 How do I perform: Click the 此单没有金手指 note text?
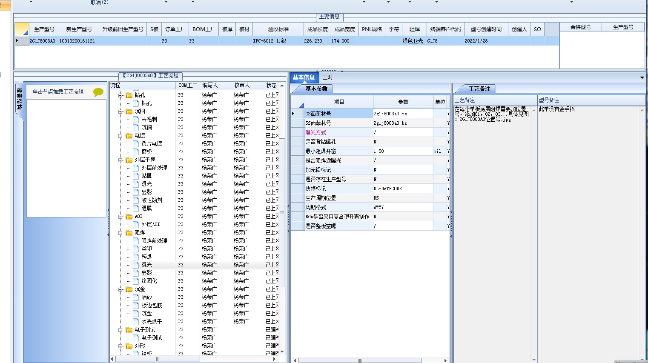coord(557,109)
